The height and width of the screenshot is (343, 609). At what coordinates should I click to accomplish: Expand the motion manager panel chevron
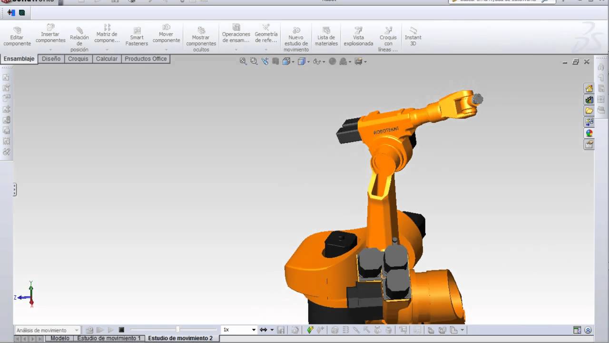pyautogui.click(x=588, y=330)
